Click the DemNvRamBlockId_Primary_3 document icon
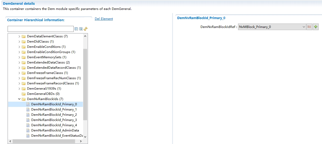 pyautogui.click(x=28, y=120)
